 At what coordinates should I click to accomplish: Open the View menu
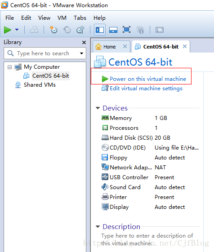pyautogui.click(x=44, y=18)
